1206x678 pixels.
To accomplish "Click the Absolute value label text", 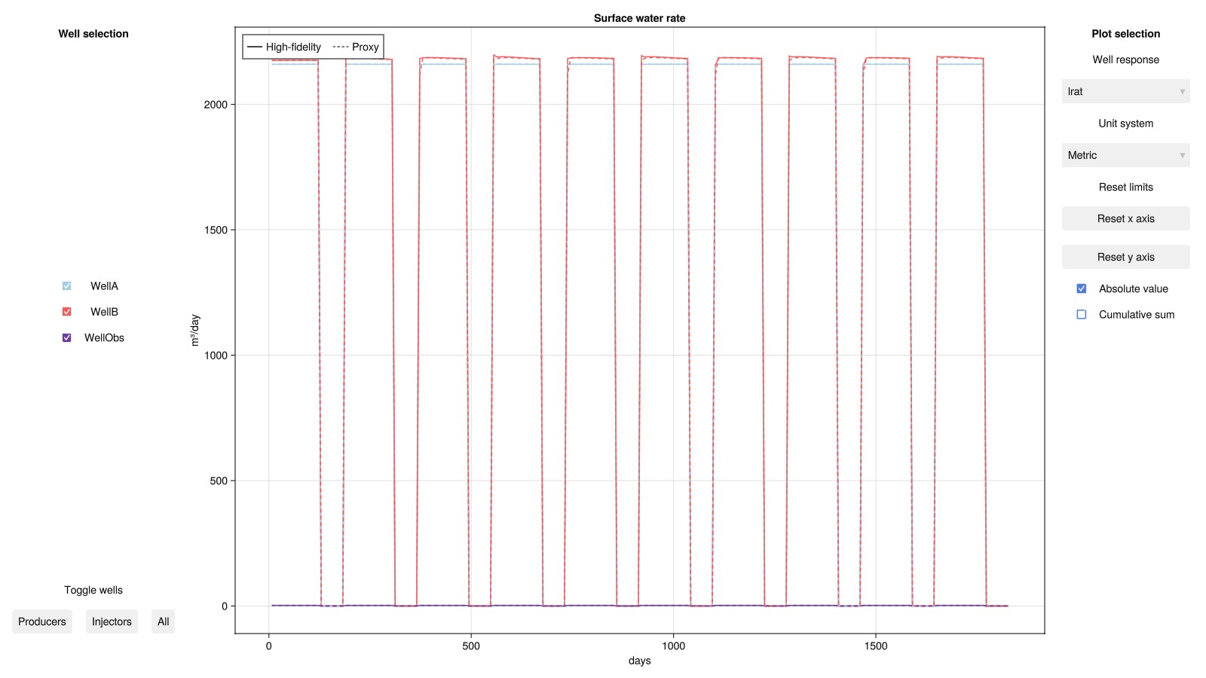I will (1133, 289).
